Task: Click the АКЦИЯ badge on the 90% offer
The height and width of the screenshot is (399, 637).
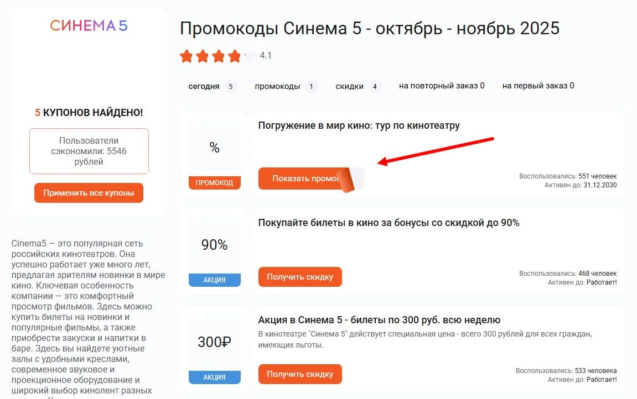Action: (x=214, y=280)
